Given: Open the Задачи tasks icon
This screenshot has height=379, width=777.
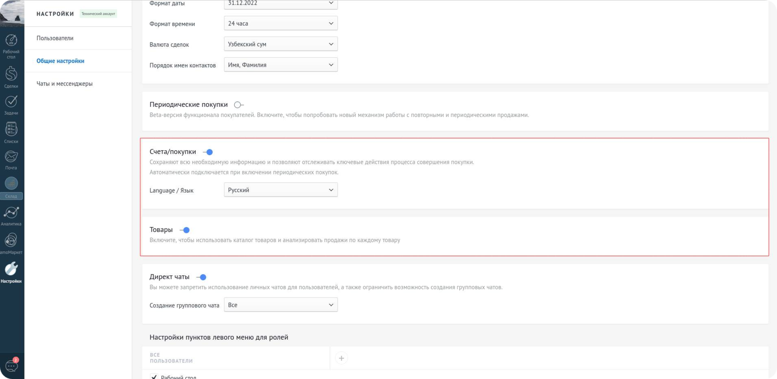Looking at the screenshot, I should coord(11,104).
